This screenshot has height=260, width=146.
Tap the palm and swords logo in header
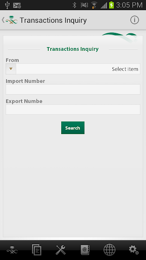pos(11,20)
